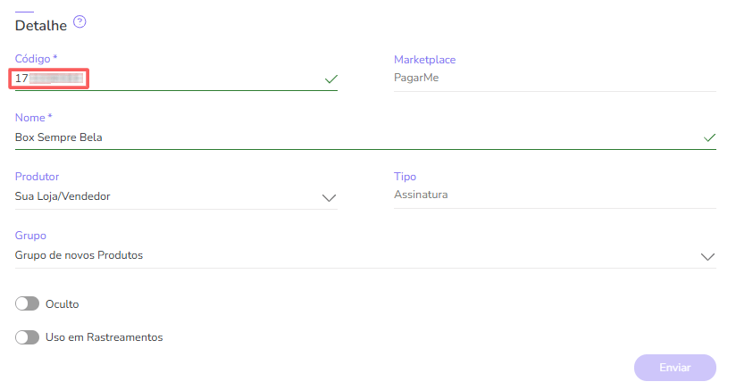Click the Produtor field label
The height and width of the screenshot is (390, 736).
[38, 177]
